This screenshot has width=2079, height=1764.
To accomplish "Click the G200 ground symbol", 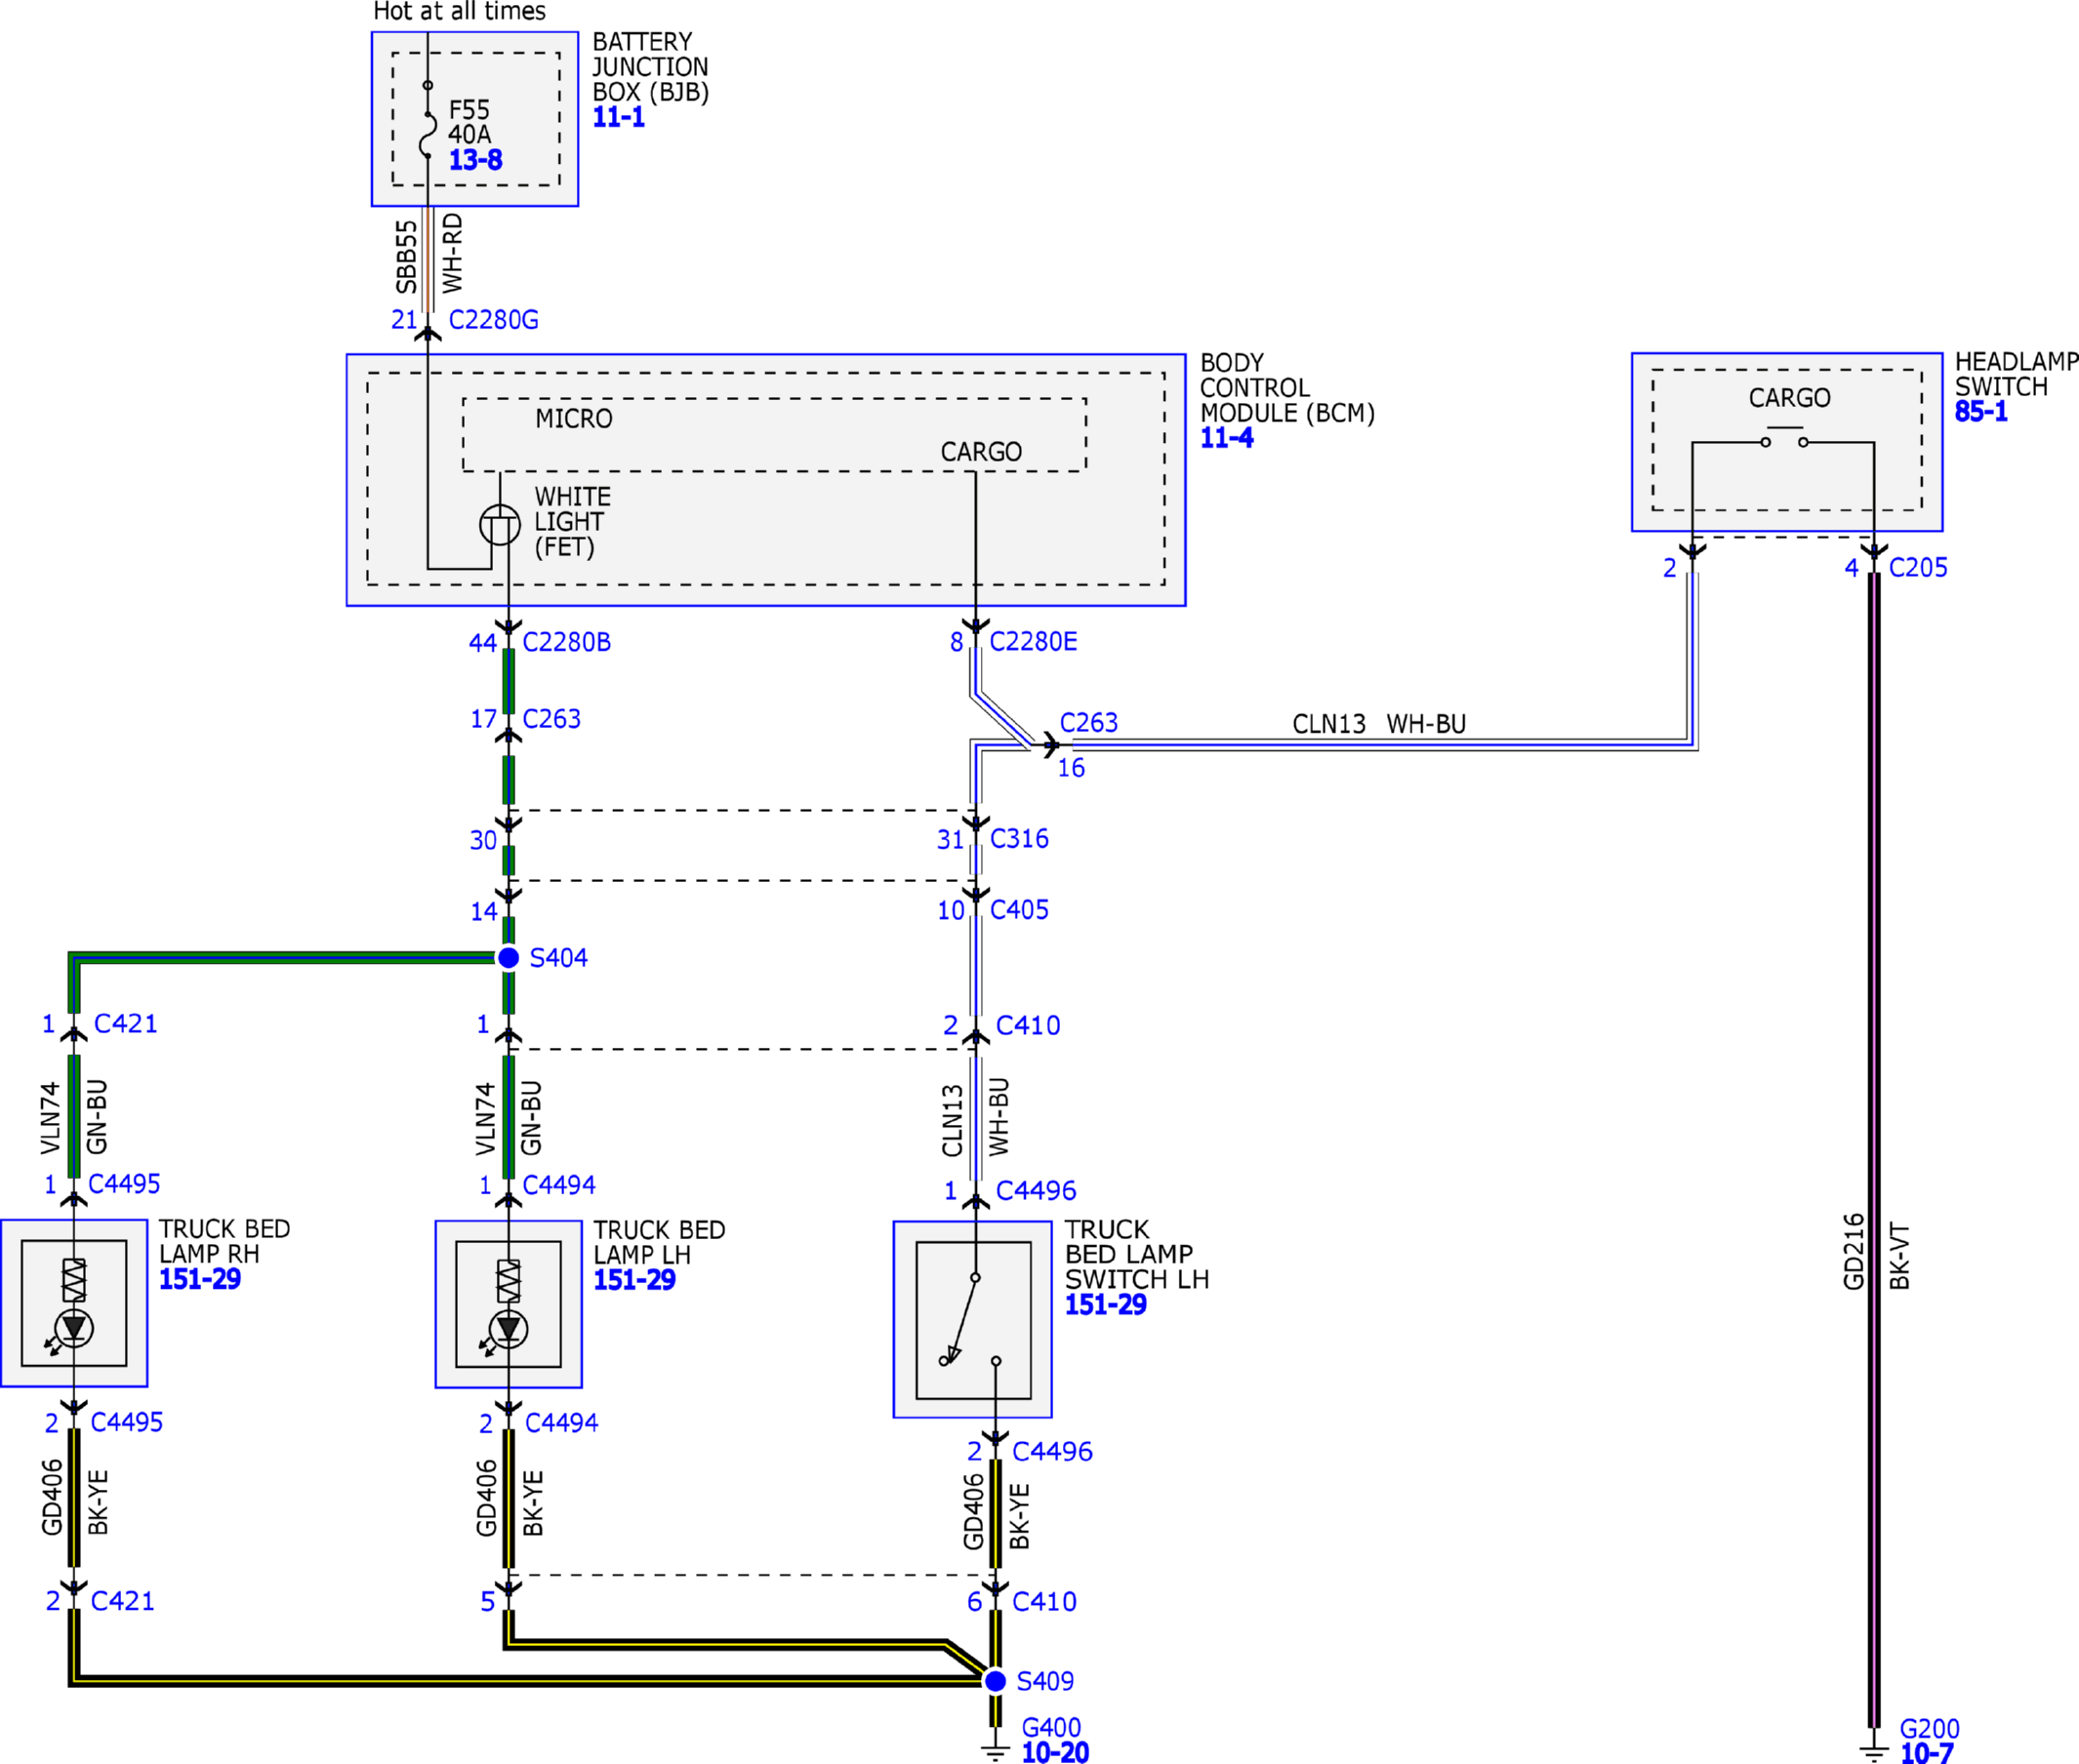I will [x=1874, y=1751].
